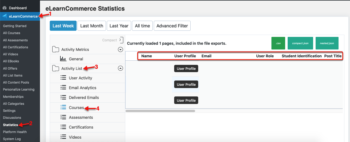The image size is (350, 142).
Task: Click the User Activity list icon
Action: [x=63, y=78]
